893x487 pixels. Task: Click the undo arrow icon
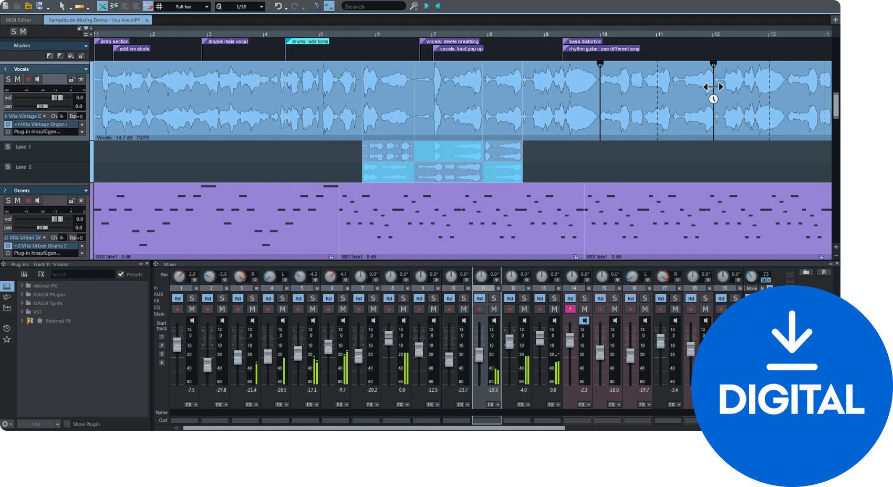(278, 6)
